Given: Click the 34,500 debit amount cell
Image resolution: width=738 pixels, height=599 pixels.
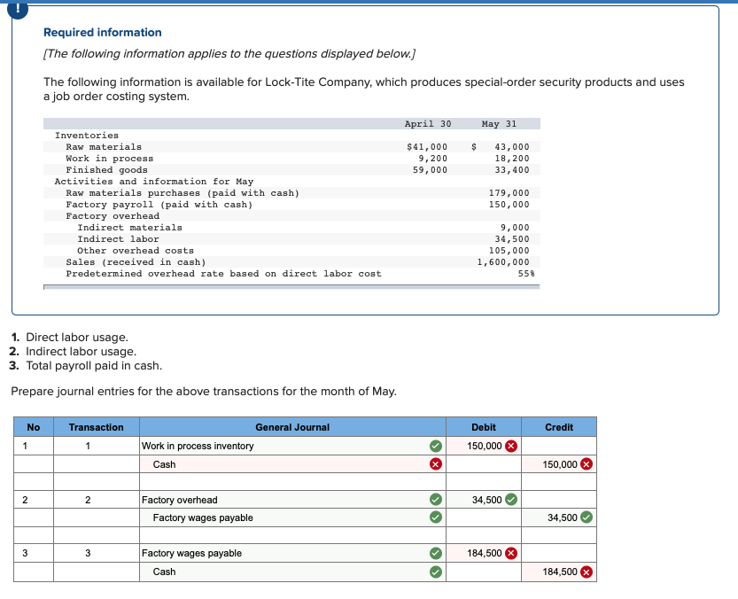Looking at the screenshot, I should (484, 500).
